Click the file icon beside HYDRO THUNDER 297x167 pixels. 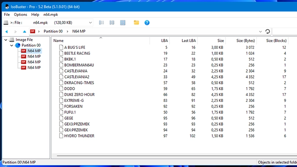tap(61, 136)
